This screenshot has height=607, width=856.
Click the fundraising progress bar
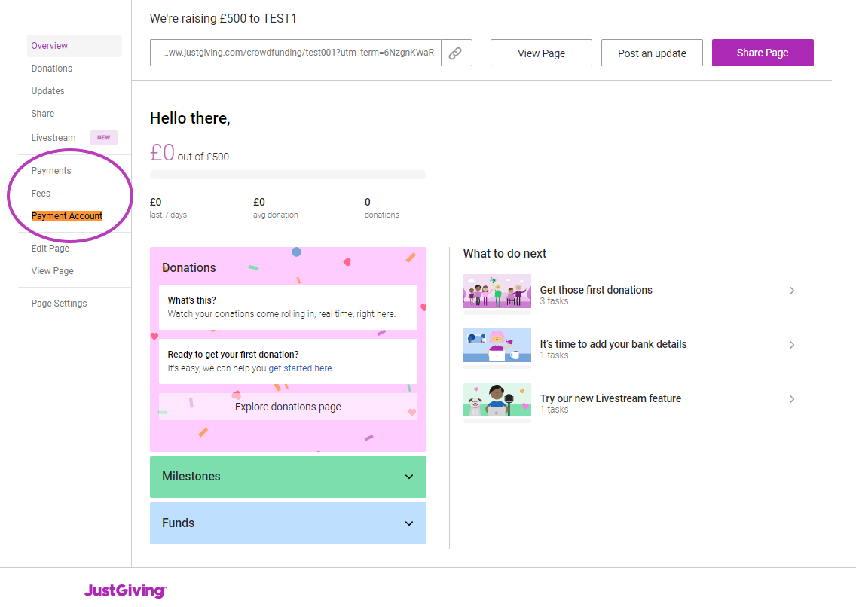[289, 175]
